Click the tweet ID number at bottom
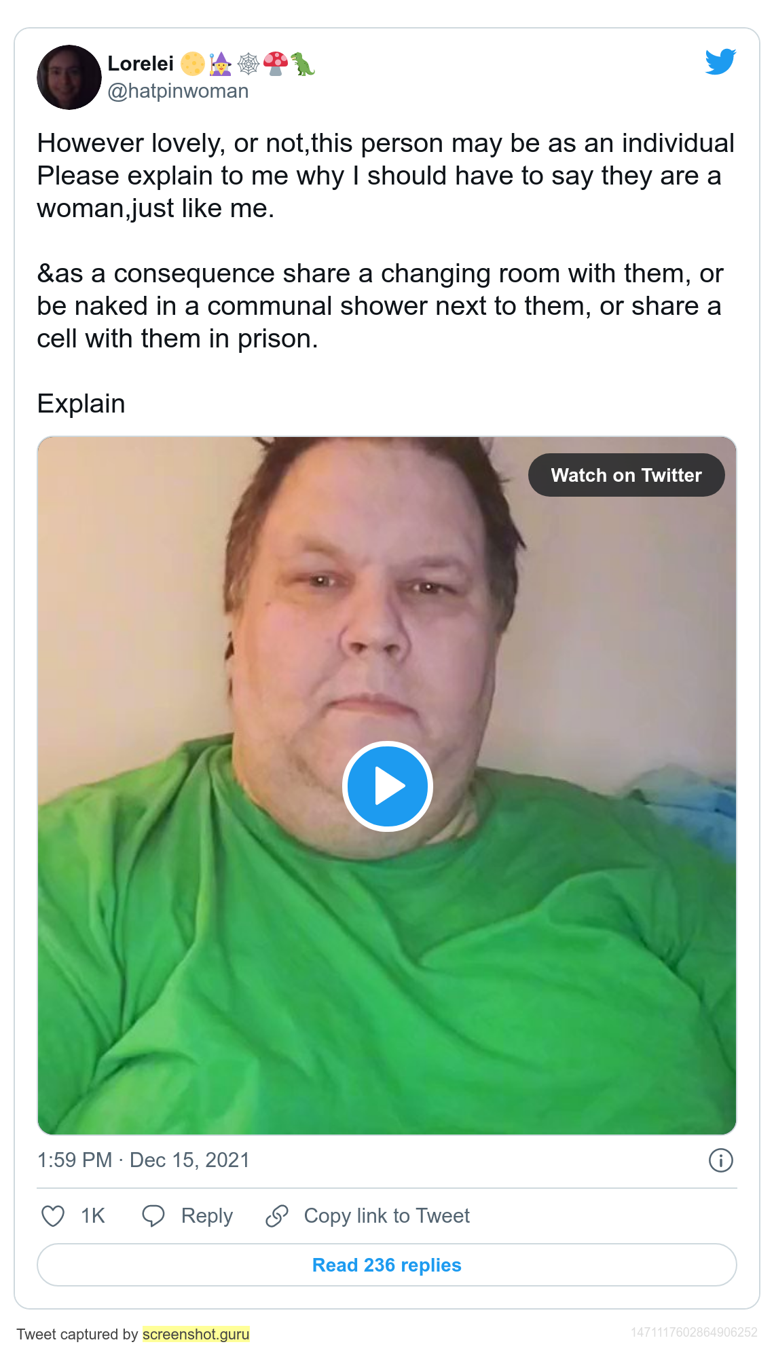Screen dimensions: 774x1372 click(x=694, y=1332)
